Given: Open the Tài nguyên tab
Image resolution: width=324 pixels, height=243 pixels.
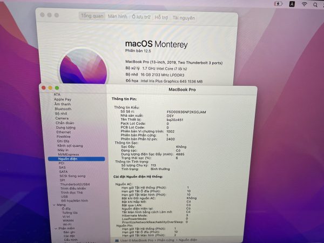Looking at the screenshot, I should tap(184, 18).
